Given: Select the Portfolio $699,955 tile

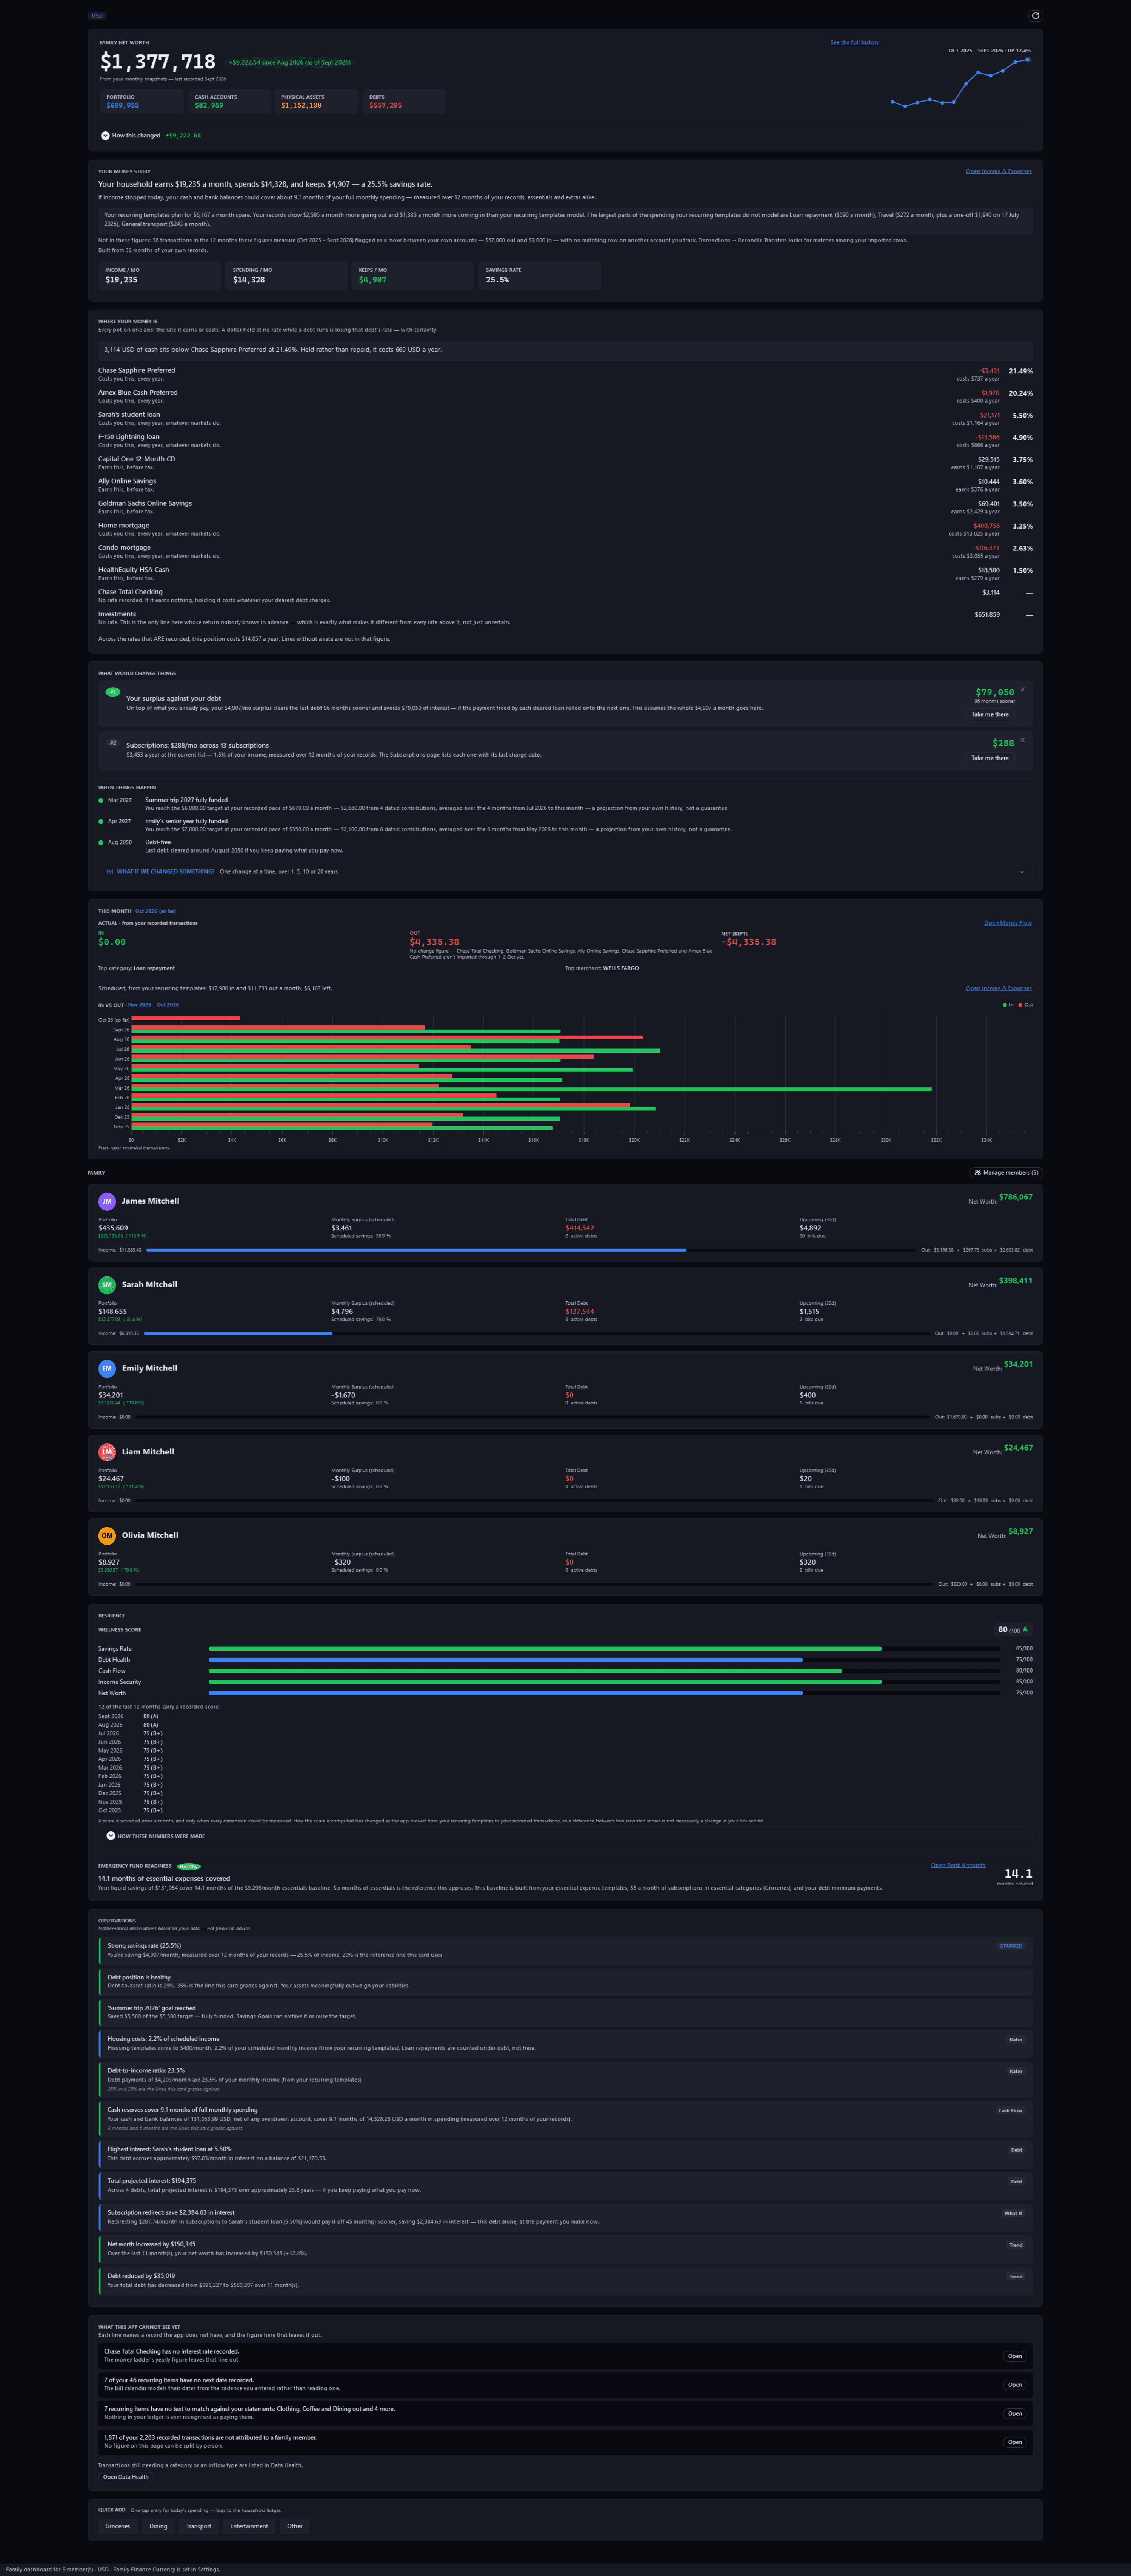Looking at the screenshot, I should pos(142,101).
